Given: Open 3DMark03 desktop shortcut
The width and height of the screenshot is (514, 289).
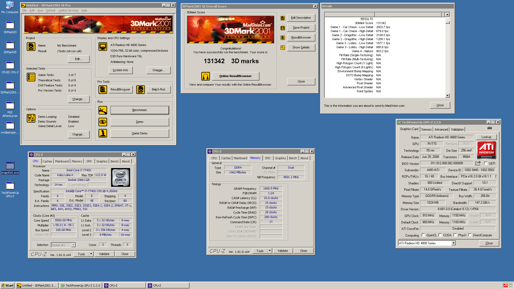Looking at the screenshot, I should point(10,27).
